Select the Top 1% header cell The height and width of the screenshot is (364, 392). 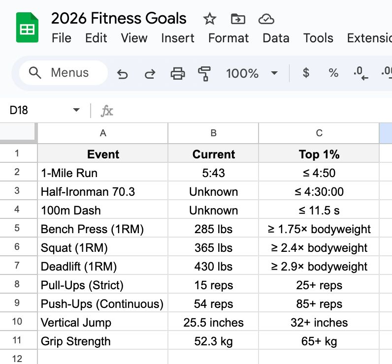point(319,153)
